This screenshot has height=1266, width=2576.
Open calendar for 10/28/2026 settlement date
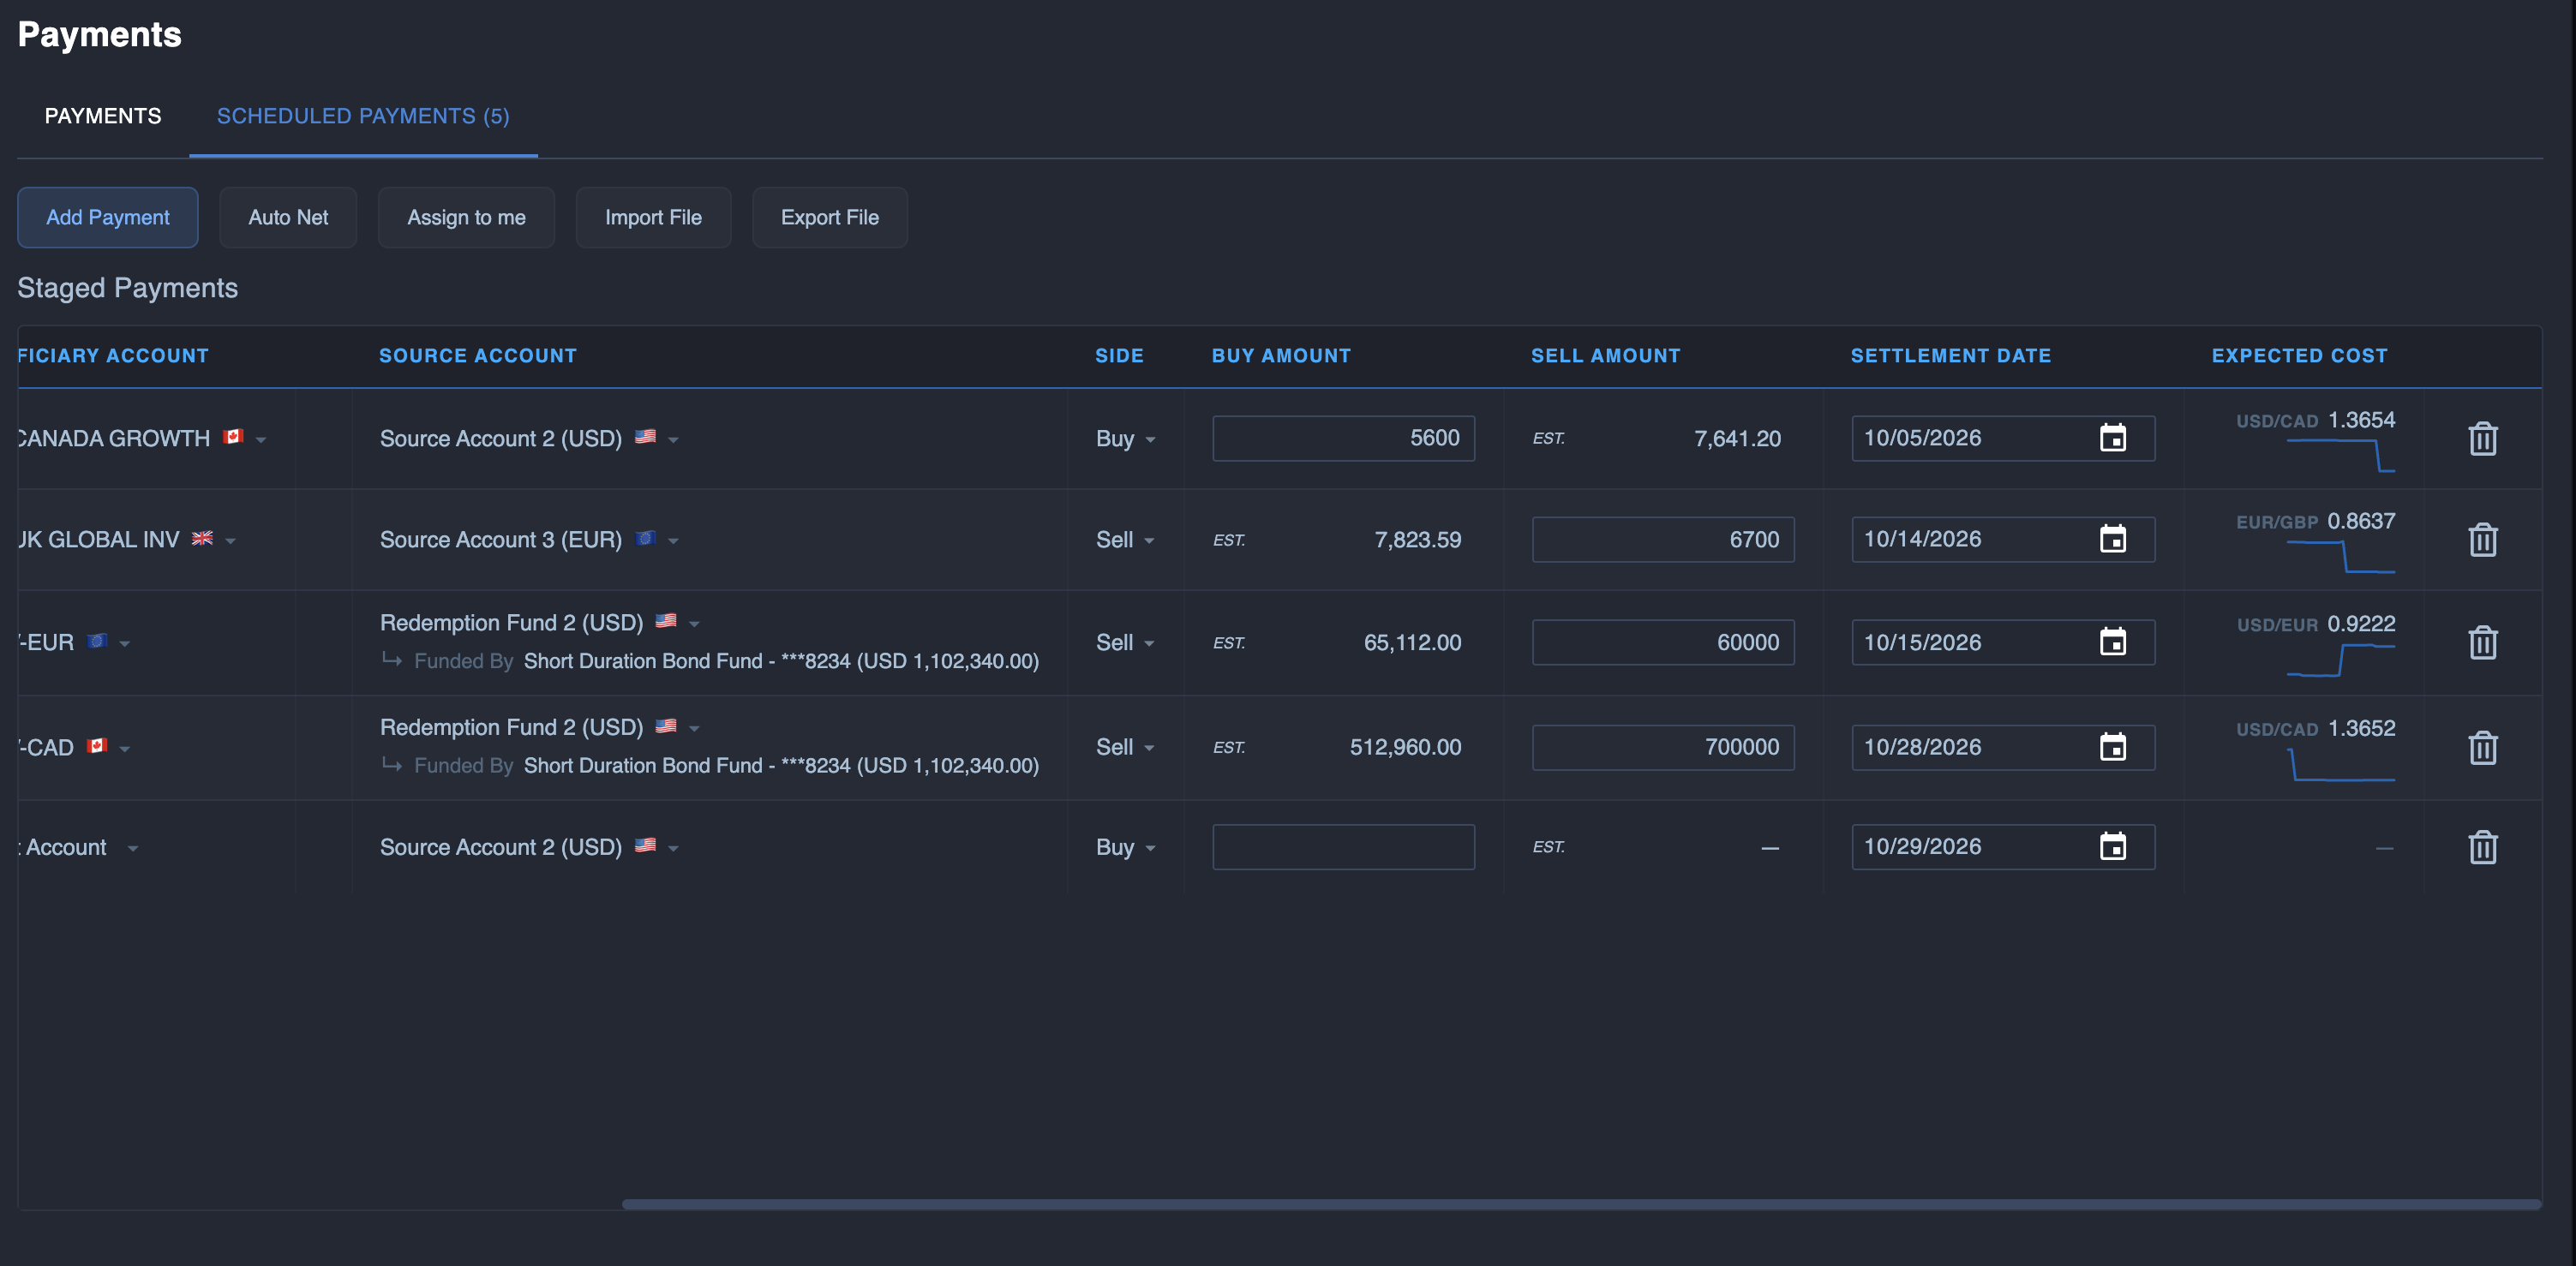(x=2112, y=748)
